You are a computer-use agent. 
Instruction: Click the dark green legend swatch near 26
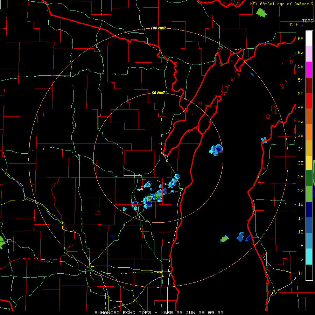pos(309,178)
